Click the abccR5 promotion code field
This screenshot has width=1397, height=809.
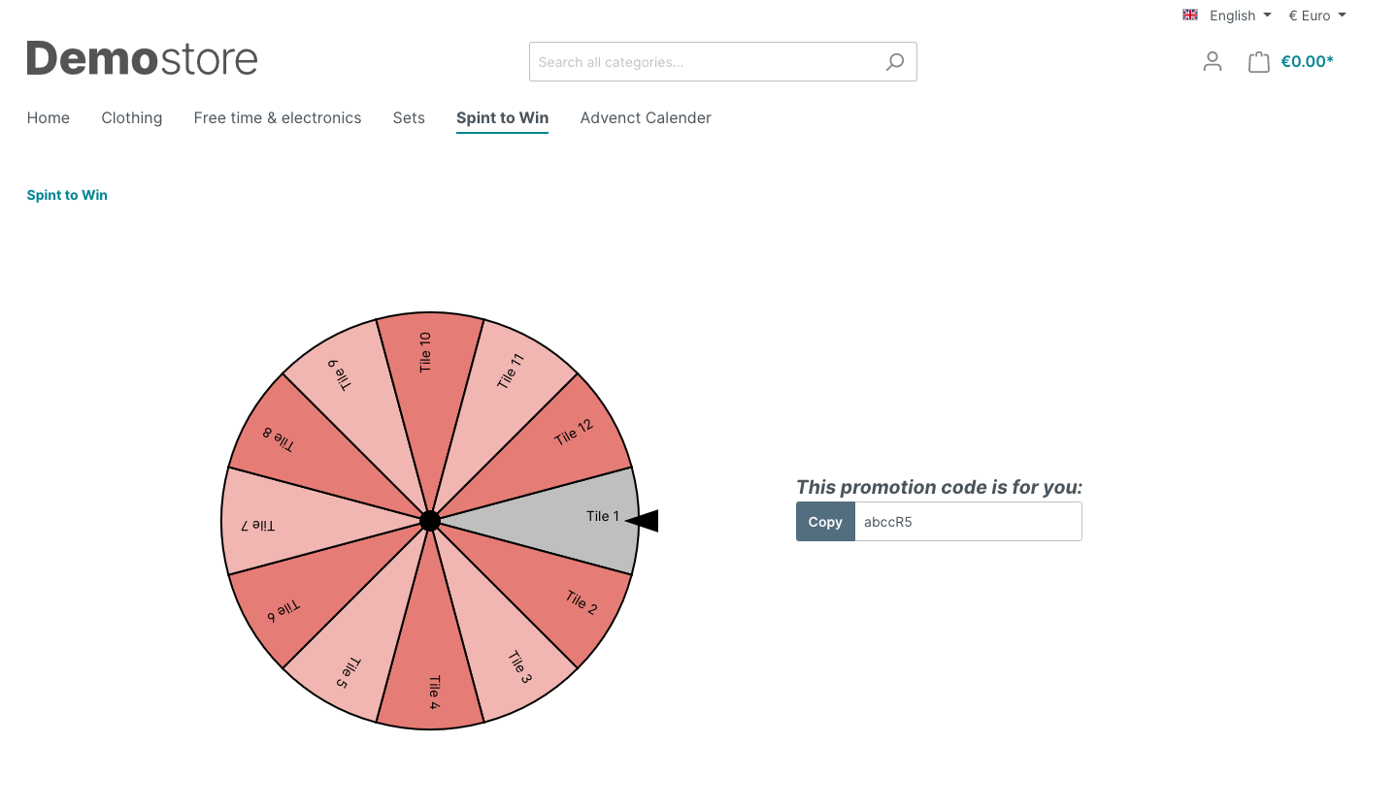(968, 522)
